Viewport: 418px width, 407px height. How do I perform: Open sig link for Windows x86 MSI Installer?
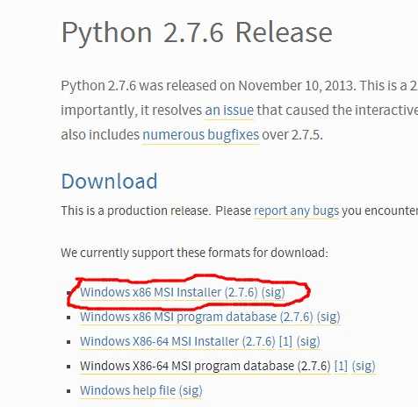click(273, 292)
